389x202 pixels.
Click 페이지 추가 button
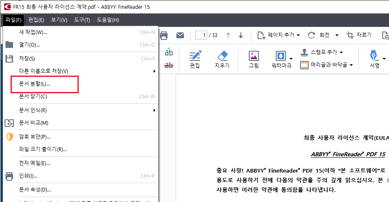(x=275, y=35)
